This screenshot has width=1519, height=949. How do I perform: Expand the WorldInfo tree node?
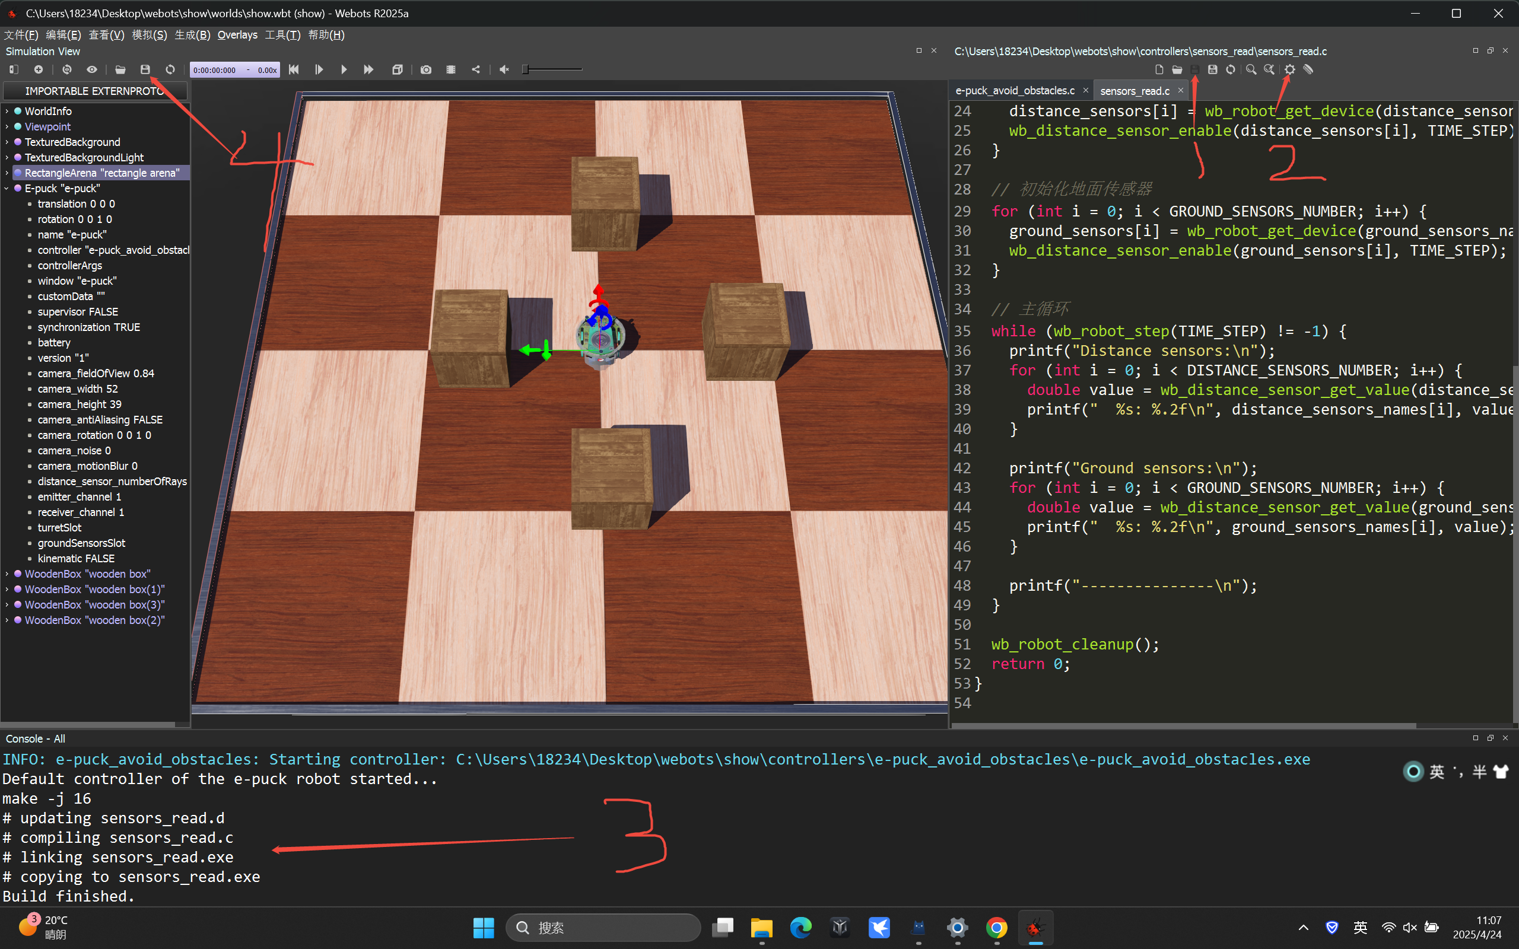(x=7, y=111)
